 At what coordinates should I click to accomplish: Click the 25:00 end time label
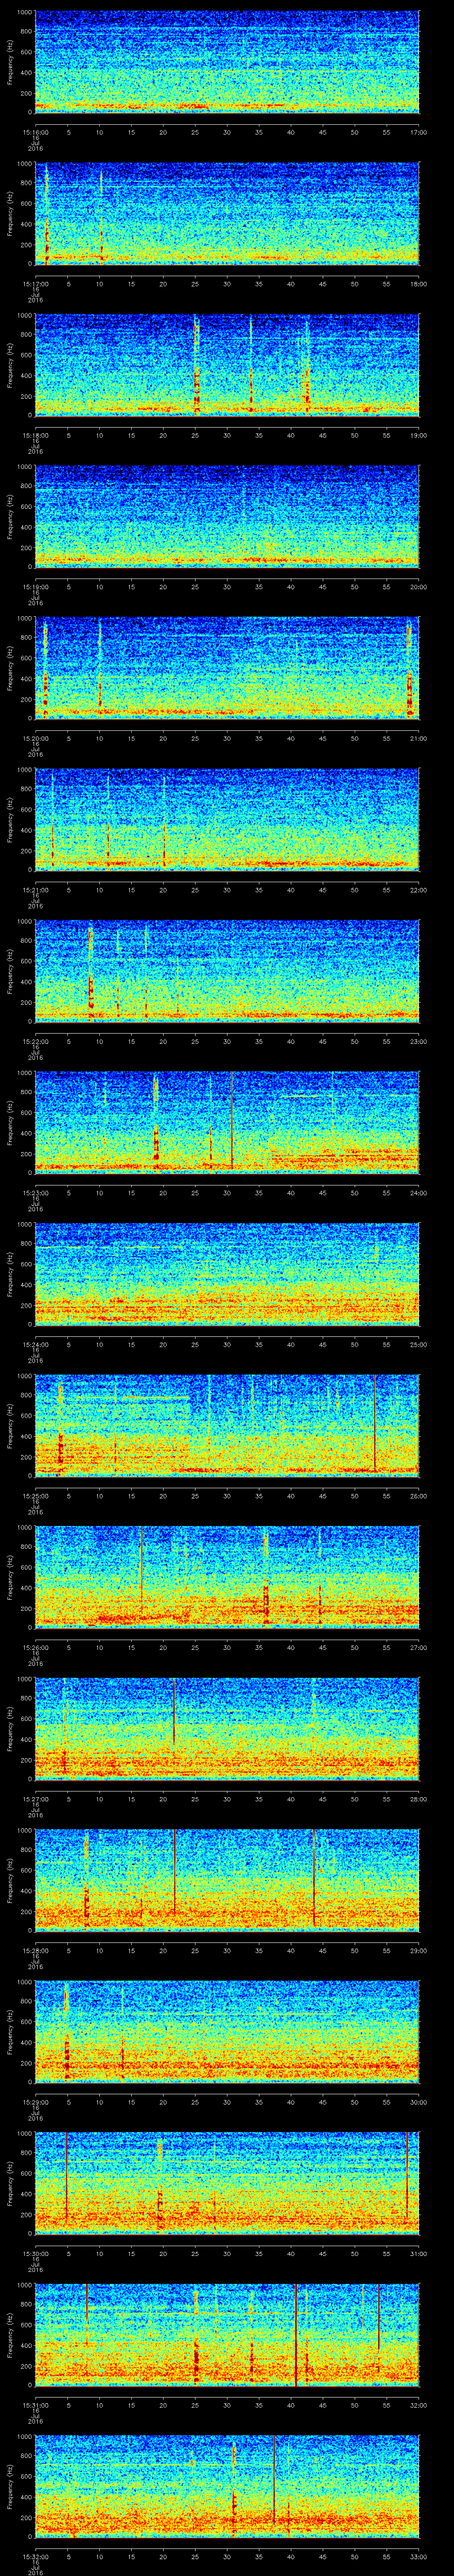click(418, 1344)
